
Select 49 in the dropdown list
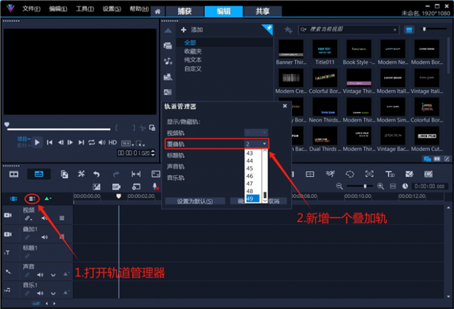coord(252,199)
